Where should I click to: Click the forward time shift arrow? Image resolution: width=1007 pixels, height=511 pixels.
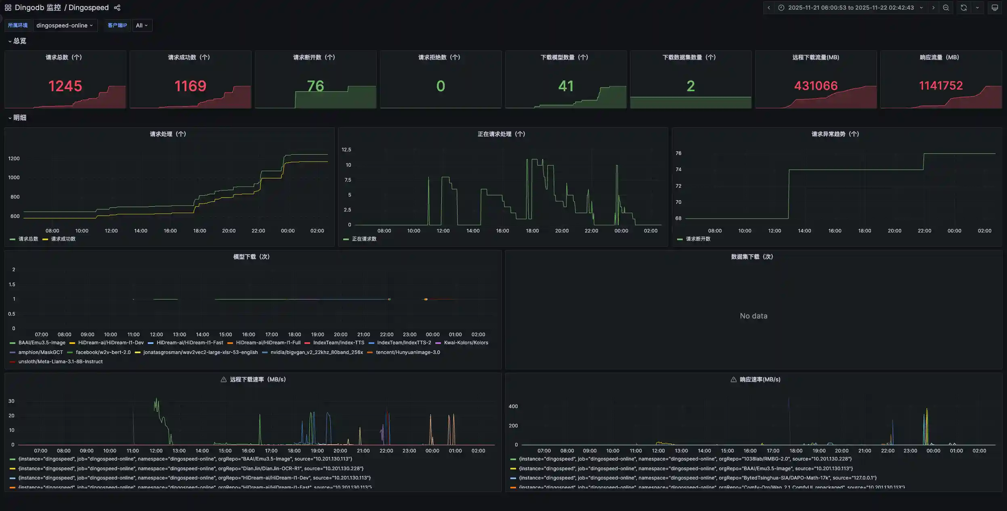tap(934, 7)
